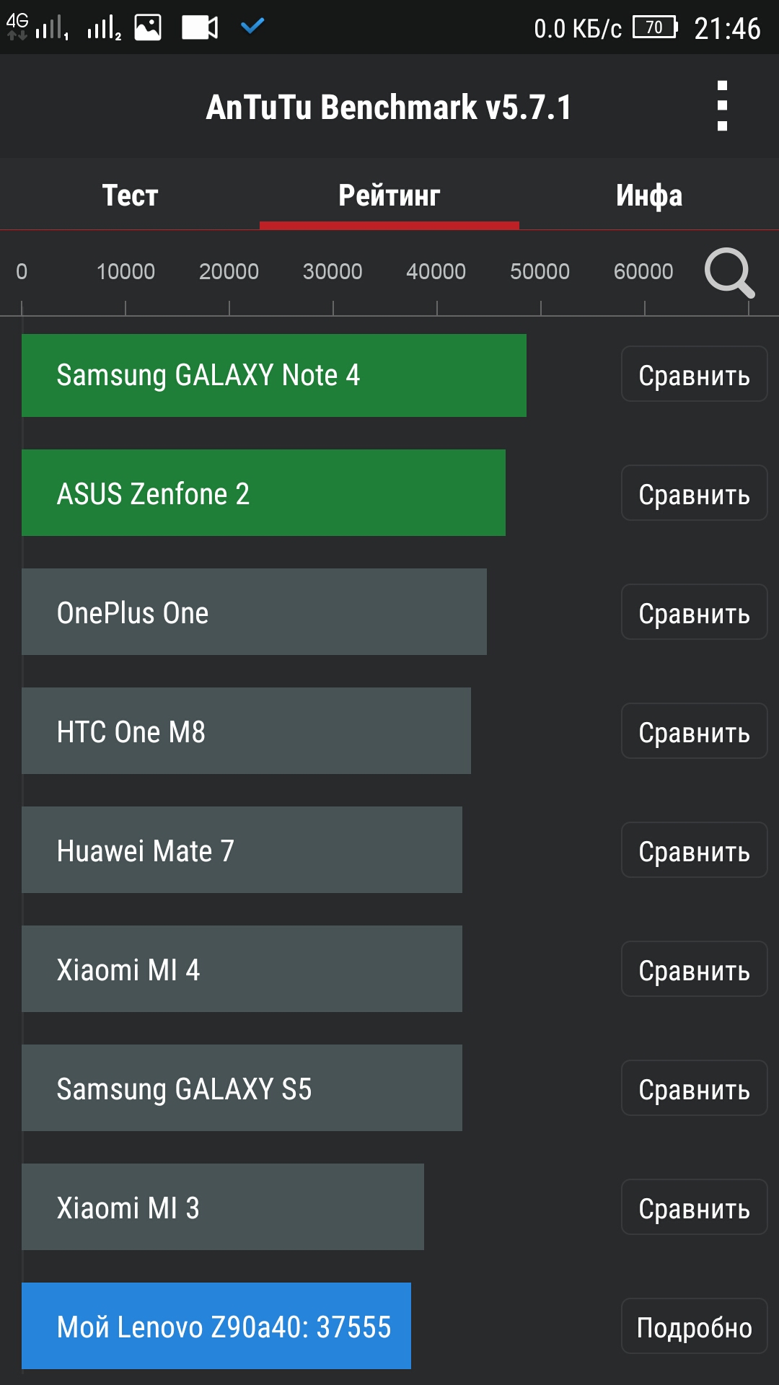This screenshot has width=779, height=1385.
Task: Tap the Huawei Mate 7 score bar
Action: (x=242, y=850)
